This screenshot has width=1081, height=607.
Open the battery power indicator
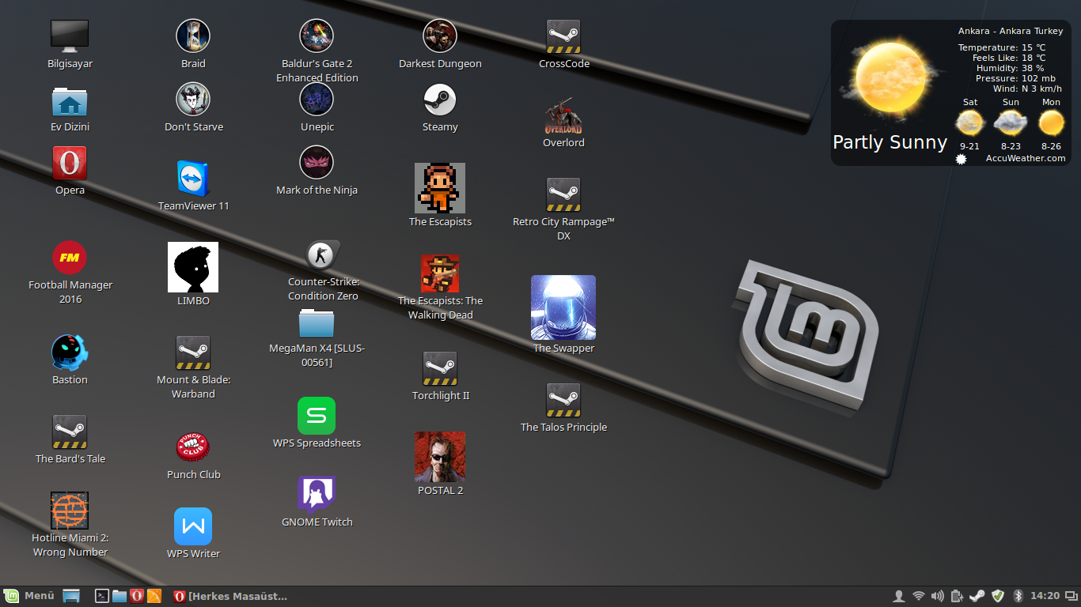958,596
